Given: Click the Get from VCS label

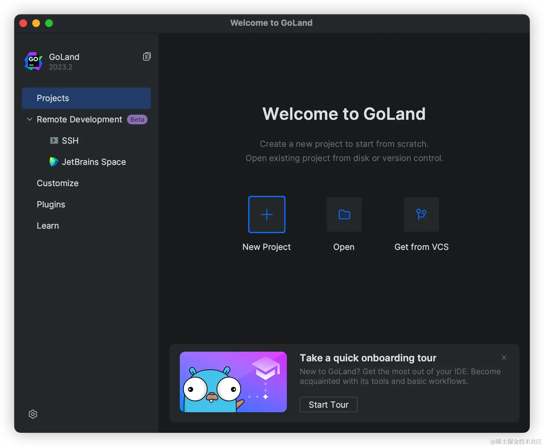Looking at the screenshot, I should 422,247.
